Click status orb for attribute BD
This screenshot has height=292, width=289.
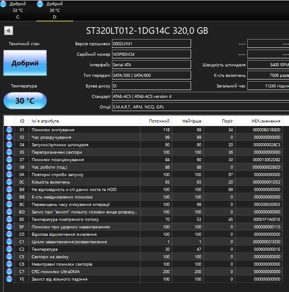click(x=9, y=212)
